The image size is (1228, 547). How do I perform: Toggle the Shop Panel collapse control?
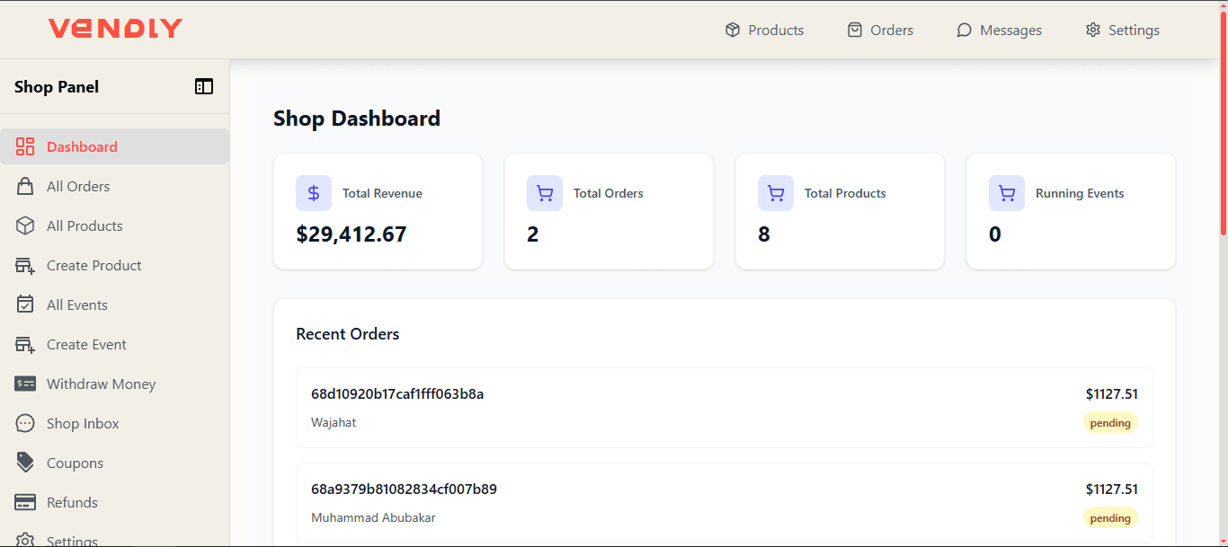(x=204, y=86)
